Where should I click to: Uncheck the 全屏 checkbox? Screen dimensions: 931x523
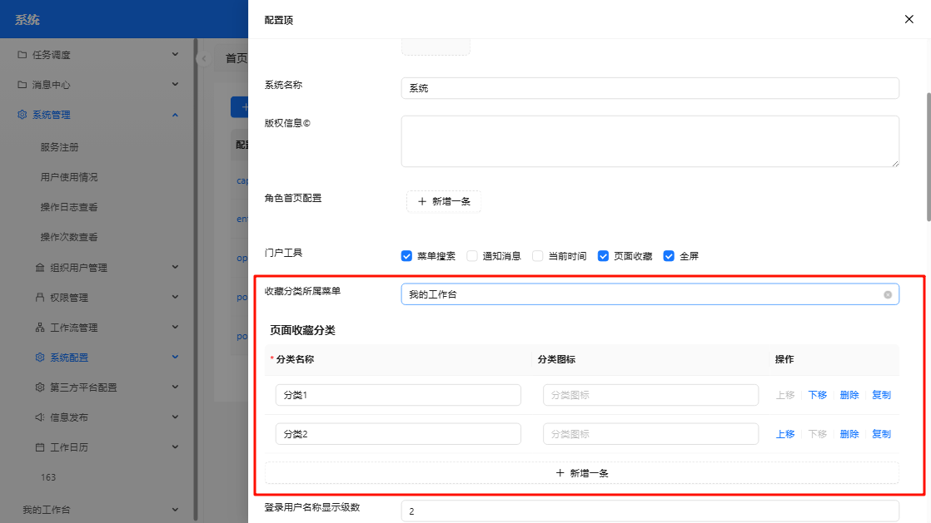point(669,256)
